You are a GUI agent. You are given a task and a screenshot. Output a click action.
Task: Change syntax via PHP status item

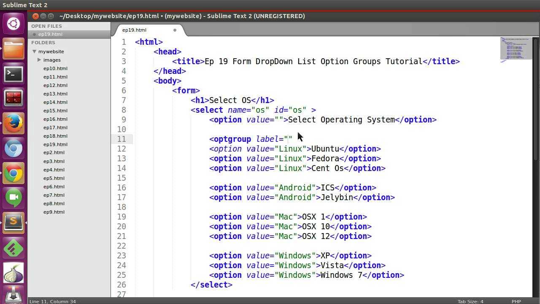(516, 301)
